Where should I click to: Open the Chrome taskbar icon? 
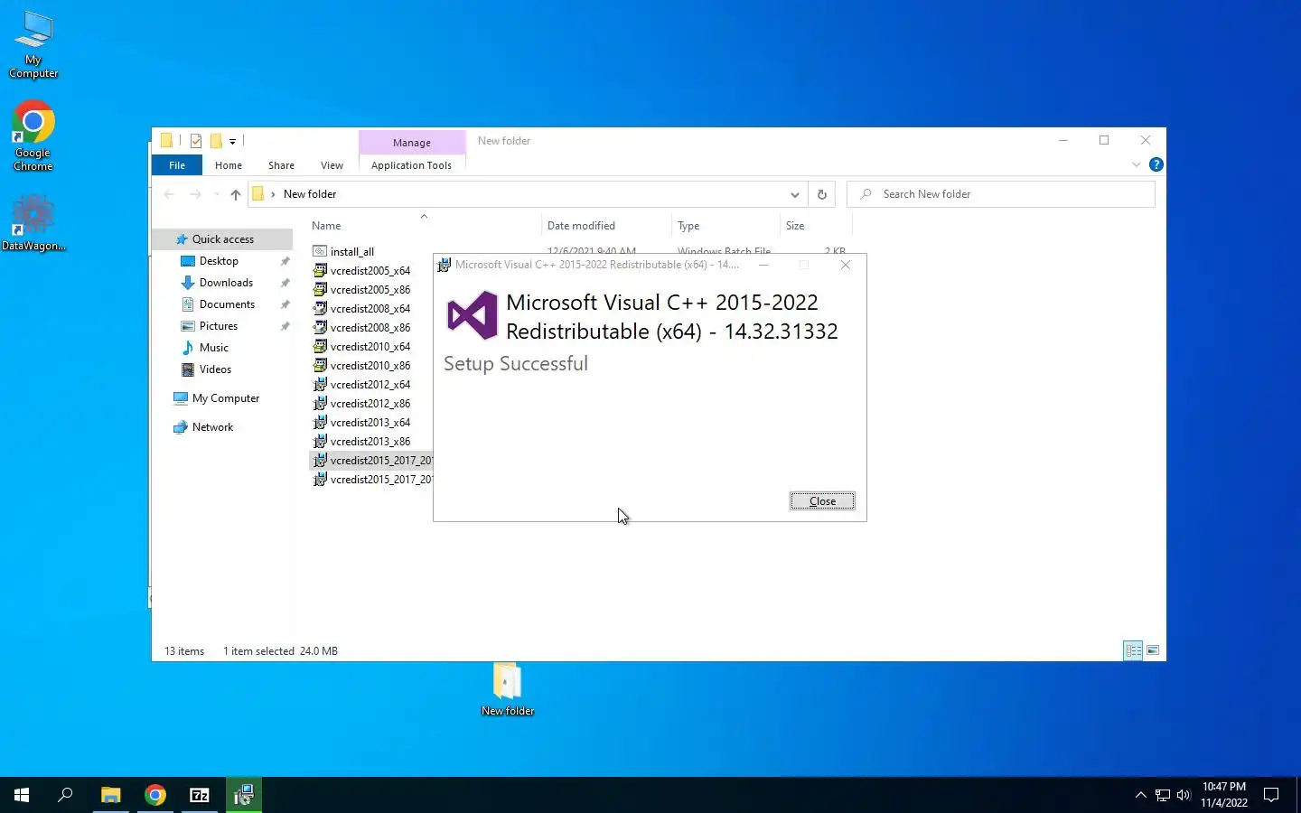tap(155, 795)
